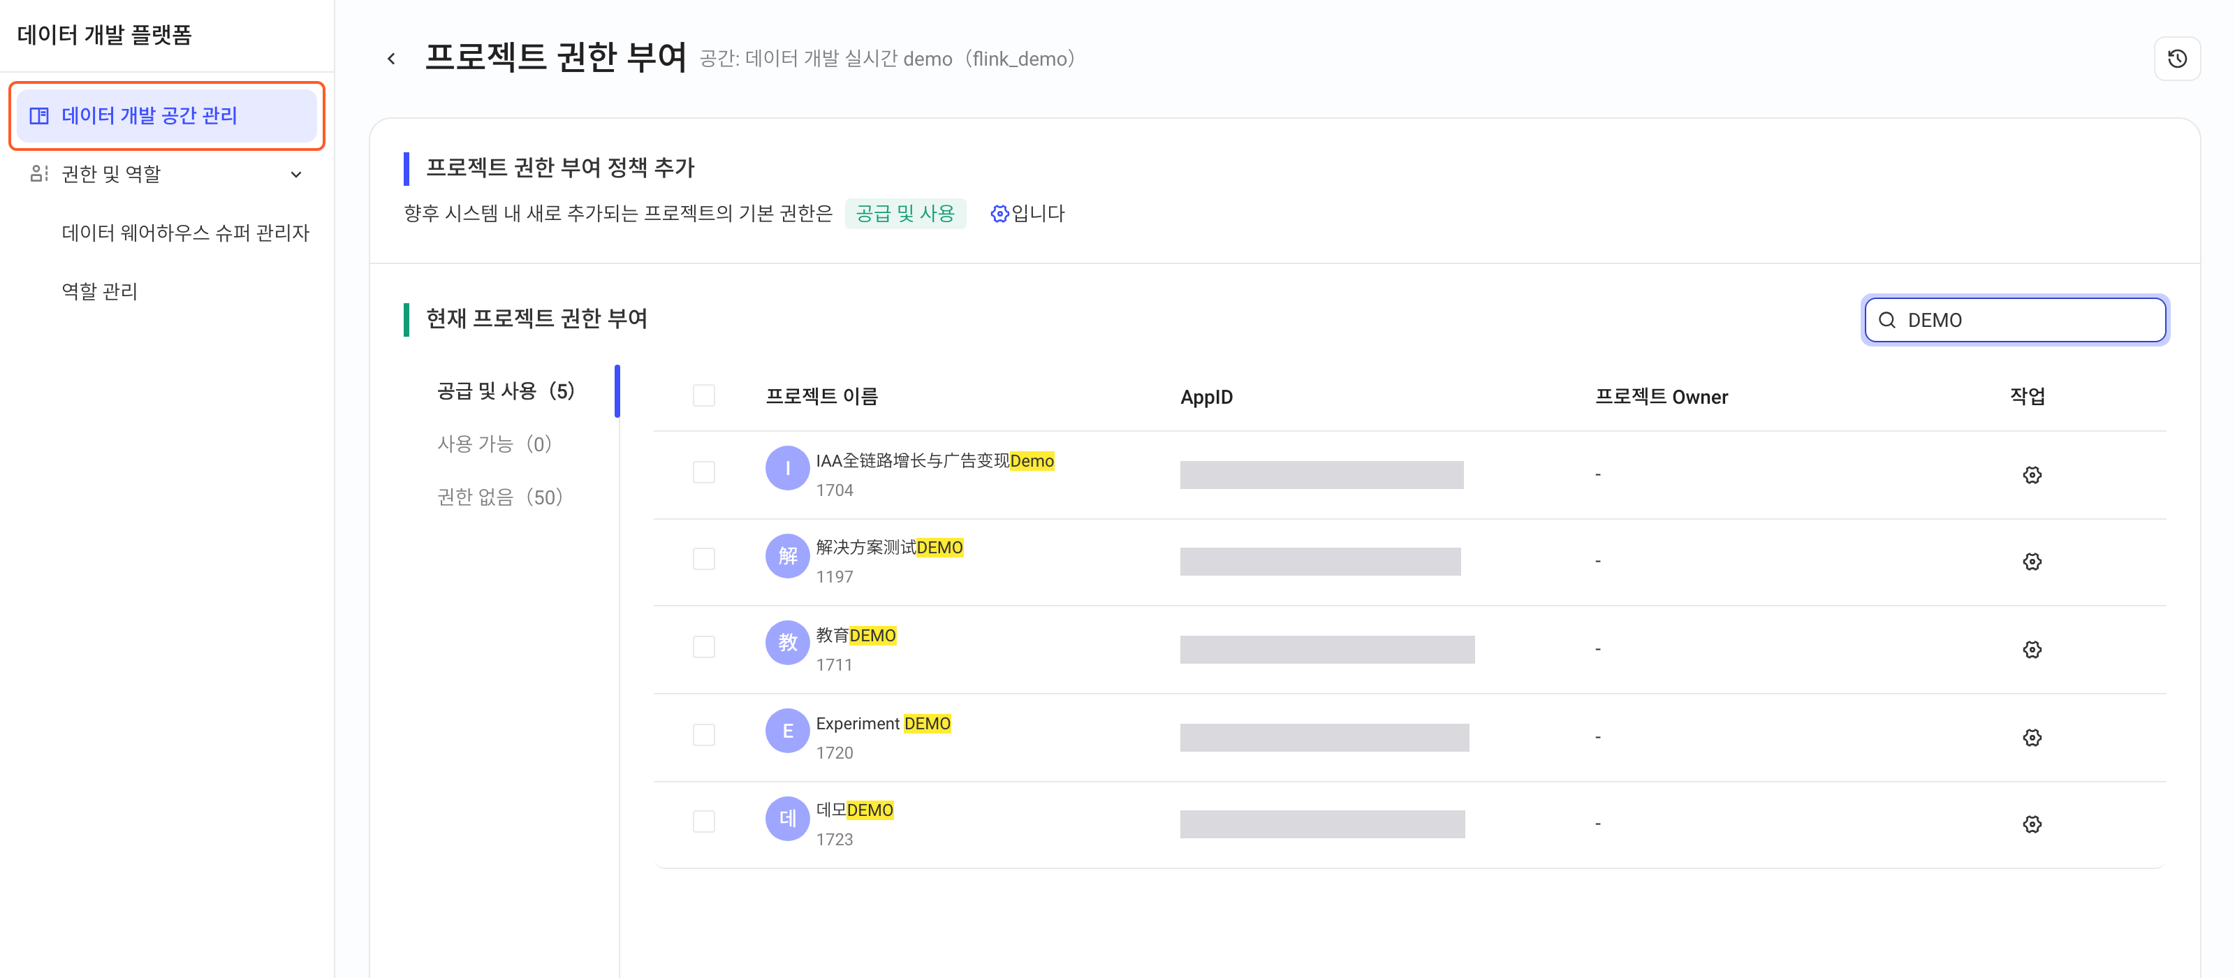2235x978 pixels.
Task: Check the Experiment DEMO row checkbox
Action: (703, 735)
